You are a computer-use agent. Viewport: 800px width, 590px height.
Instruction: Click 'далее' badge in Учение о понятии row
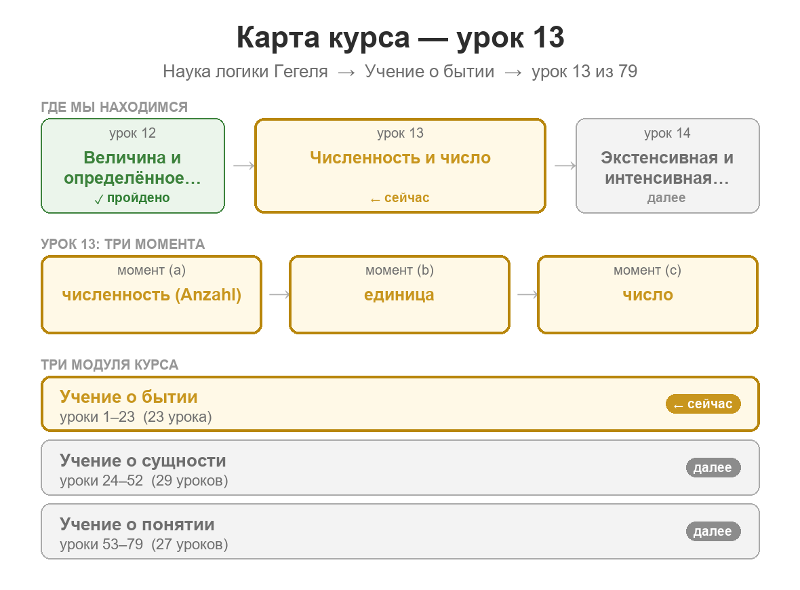point(713,531)
